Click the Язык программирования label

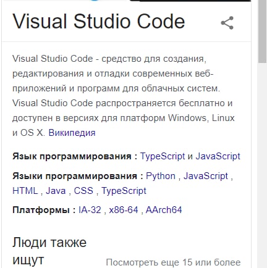pos(75,157)
